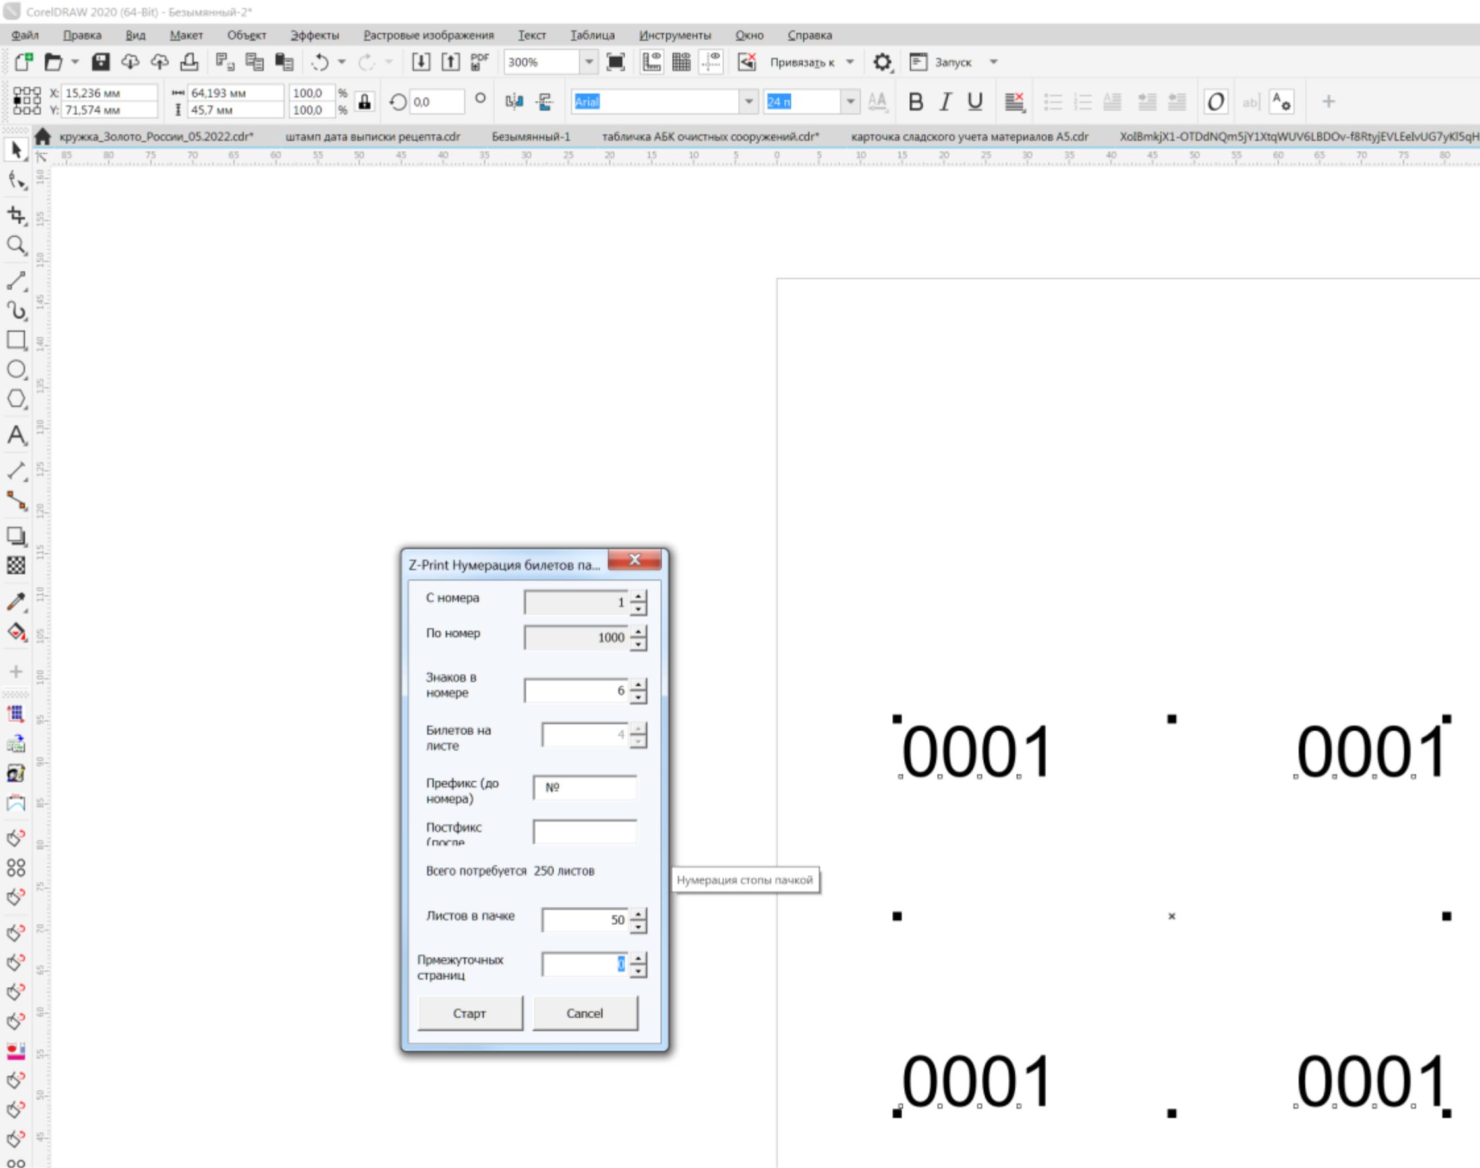Image resolution: width=1480 pixels, height=1168 pixels.
Task: Select the Pick tool in the toolbox
Action: (16, 149)
